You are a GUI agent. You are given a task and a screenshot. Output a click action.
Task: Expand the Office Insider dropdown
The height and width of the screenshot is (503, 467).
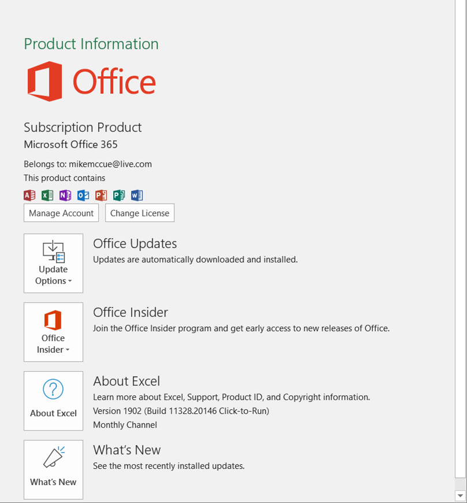54,332
